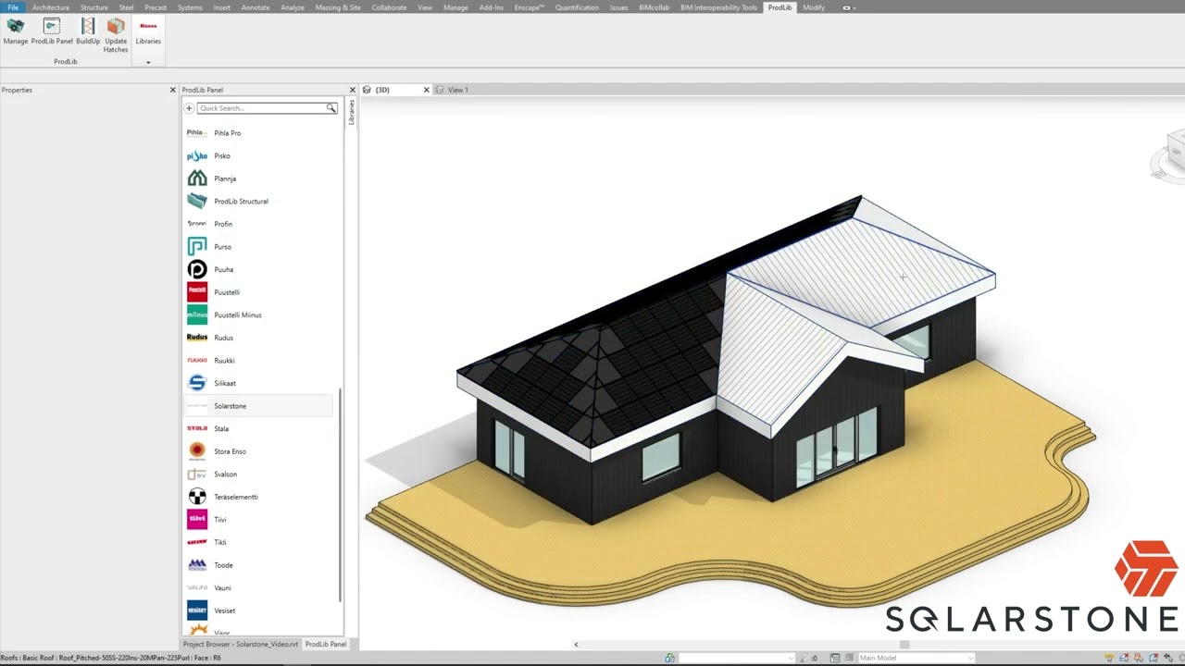Switch to Project Browser bottom tab
Viewport: 1185px width, 666px height.
click(x=241, y=644)
